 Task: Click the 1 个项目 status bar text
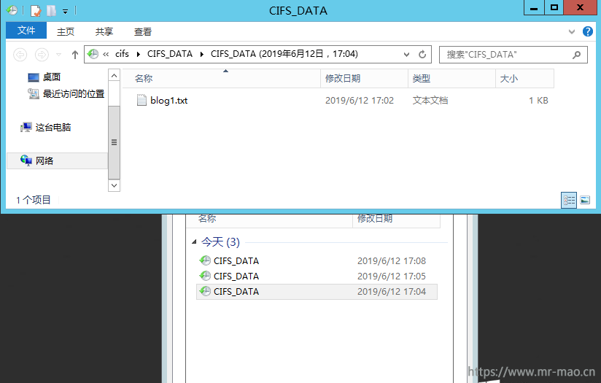(x=34, y=200)
